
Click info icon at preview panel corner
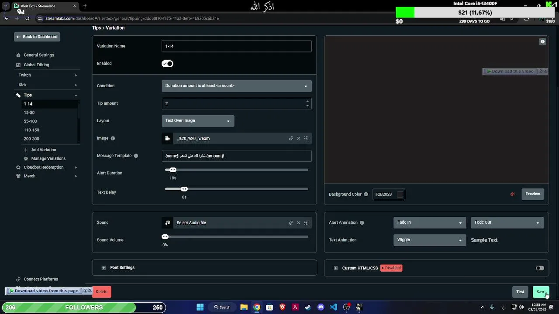[x=542, y=42]
